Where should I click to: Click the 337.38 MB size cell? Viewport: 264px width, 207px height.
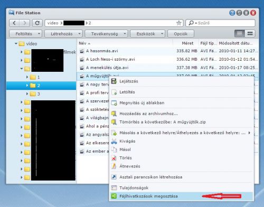tap(187, 68)
